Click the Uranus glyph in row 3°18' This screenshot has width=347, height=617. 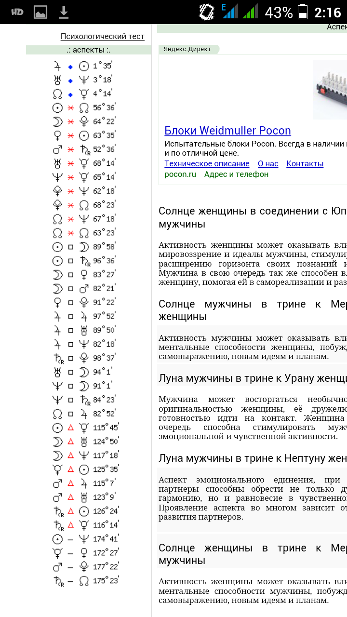(x=57, y=80)
